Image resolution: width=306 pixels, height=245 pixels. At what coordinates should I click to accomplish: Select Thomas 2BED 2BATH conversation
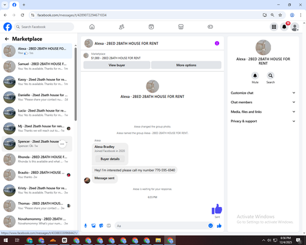(x=37, y=206)
